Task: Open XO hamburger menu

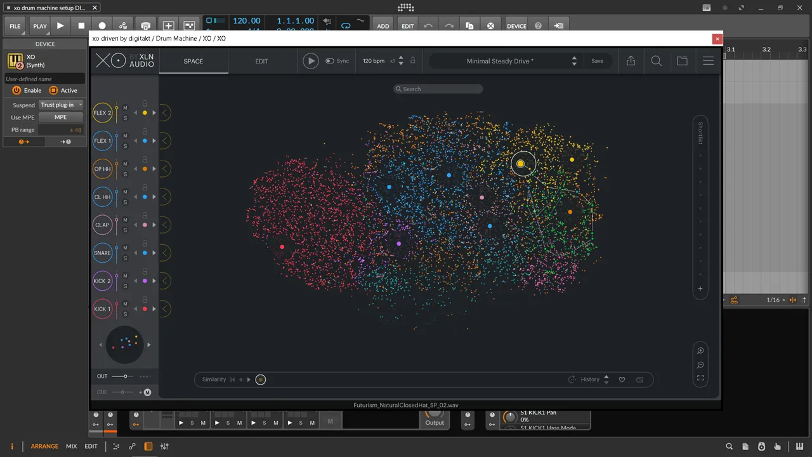Action: coord(708,61)
